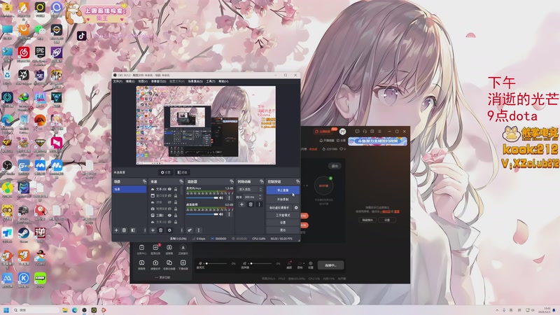Open Sources toolbar three-dot menu
This screenshot has height=315, width=560.
click(181, 230)
